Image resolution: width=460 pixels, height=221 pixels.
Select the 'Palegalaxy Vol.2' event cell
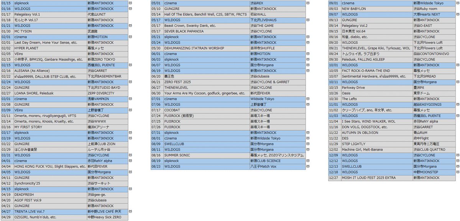[x=376, y=26]
